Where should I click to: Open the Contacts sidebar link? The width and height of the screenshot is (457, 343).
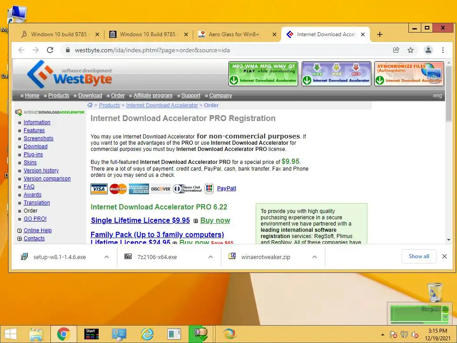(34, 238)
